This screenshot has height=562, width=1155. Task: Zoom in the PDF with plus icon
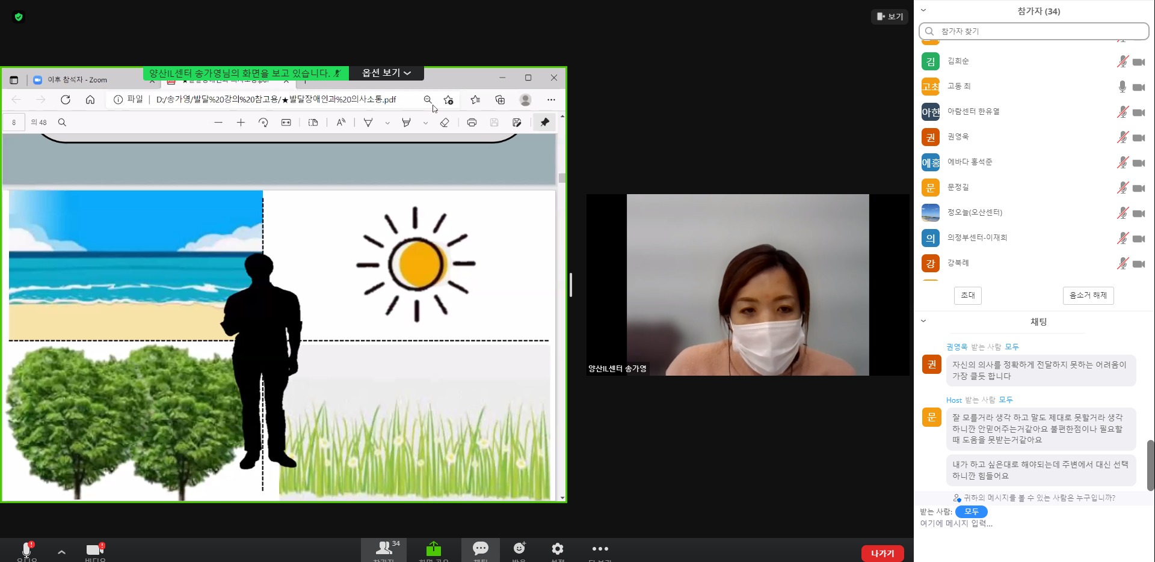241,123
